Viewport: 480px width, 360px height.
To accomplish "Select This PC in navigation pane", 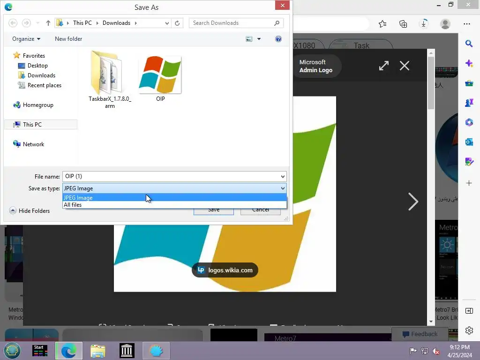I will (x=41, y=124).
